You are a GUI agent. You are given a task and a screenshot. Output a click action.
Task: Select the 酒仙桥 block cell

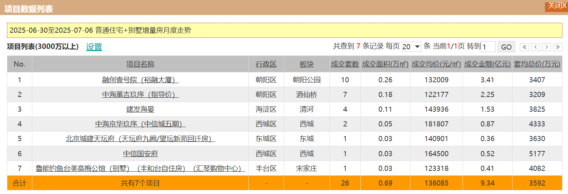[x=307, y=94]
